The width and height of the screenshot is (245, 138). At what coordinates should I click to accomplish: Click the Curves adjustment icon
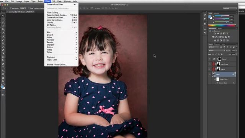(221, 33)
